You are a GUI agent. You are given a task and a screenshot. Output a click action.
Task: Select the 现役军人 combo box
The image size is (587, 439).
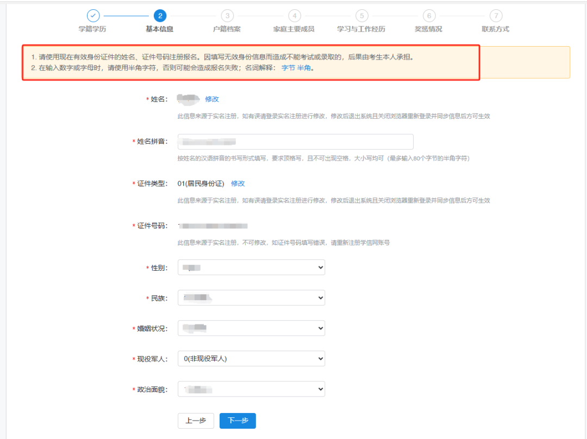[251, 359]
